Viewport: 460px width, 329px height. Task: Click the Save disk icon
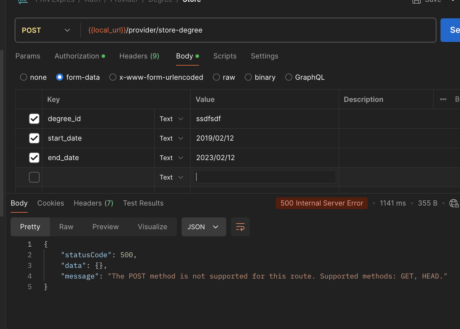(416, 1)
